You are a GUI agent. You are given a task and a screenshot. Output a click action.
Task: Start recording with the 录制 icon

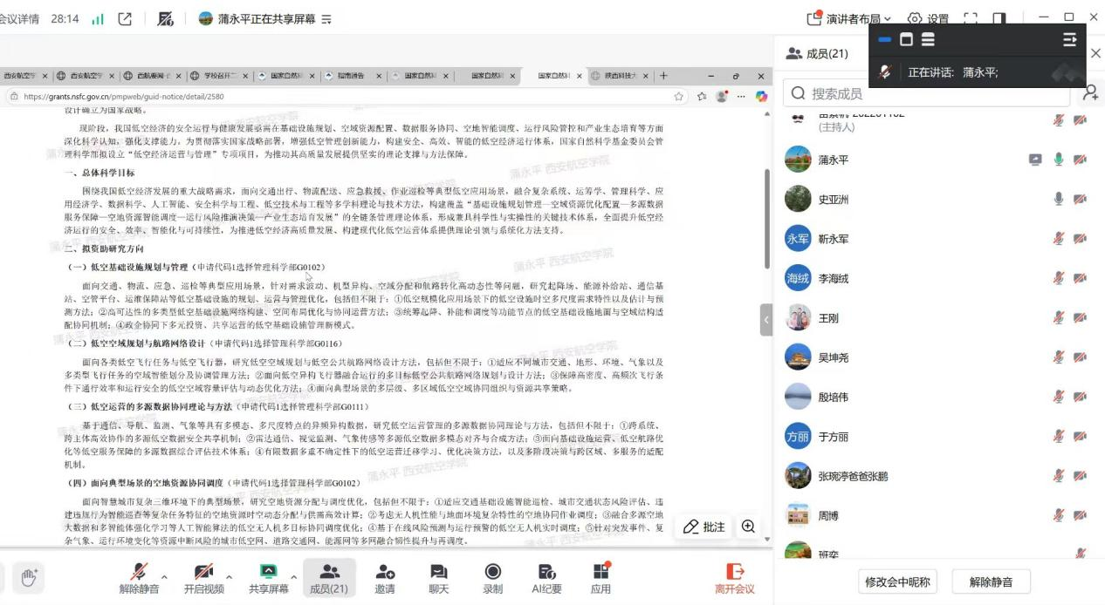click(x=492, y=579)
